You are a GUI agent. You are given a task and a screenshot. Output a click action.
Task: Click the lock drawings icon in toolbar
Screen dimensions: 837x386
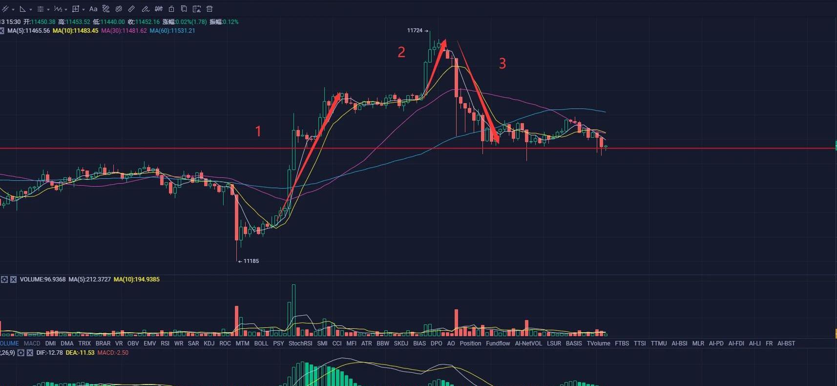pos(171,9)
